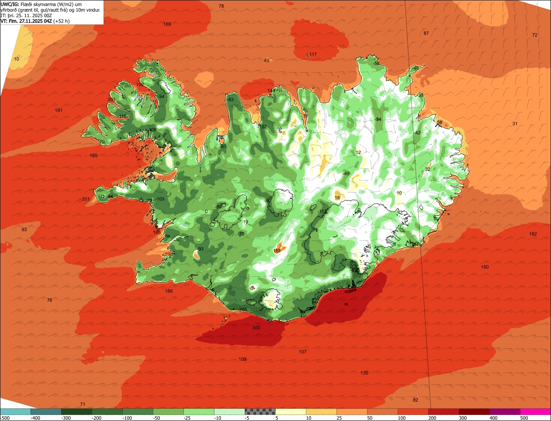Click the value 76 on the map

50,300
